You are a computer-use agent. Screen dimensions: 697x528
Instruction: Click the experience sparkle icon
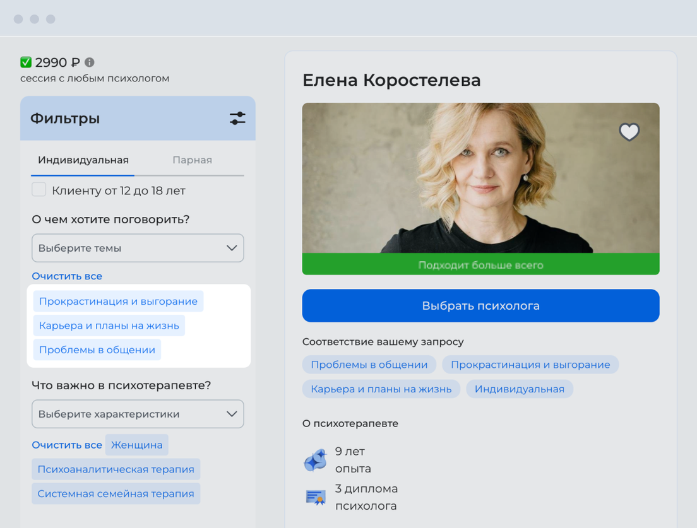[315, 461]
